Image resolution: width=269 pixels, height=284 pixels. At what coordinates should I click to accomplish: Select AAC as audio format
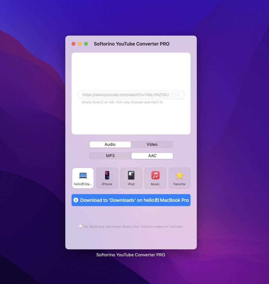point(152,156)
